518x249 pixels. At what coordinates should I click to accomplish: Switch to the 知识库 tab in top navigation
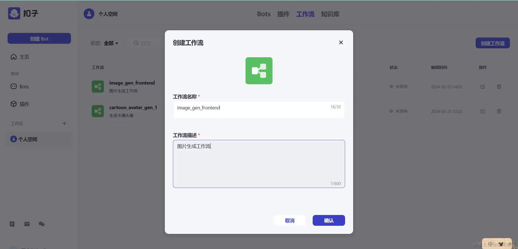pyautogui.click(x=330, y=14)
